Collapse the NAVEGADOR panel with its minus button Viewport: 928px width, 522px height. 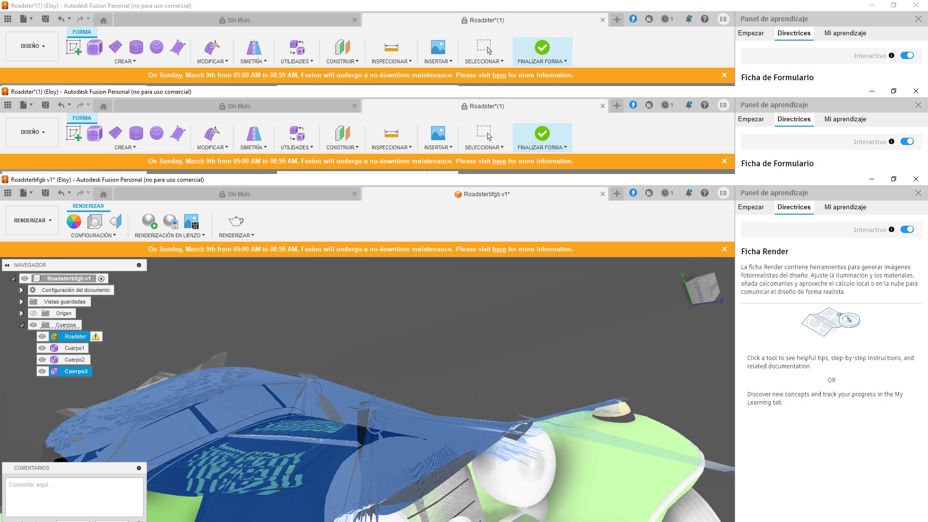pyautogui.click(x=139, y=265)
